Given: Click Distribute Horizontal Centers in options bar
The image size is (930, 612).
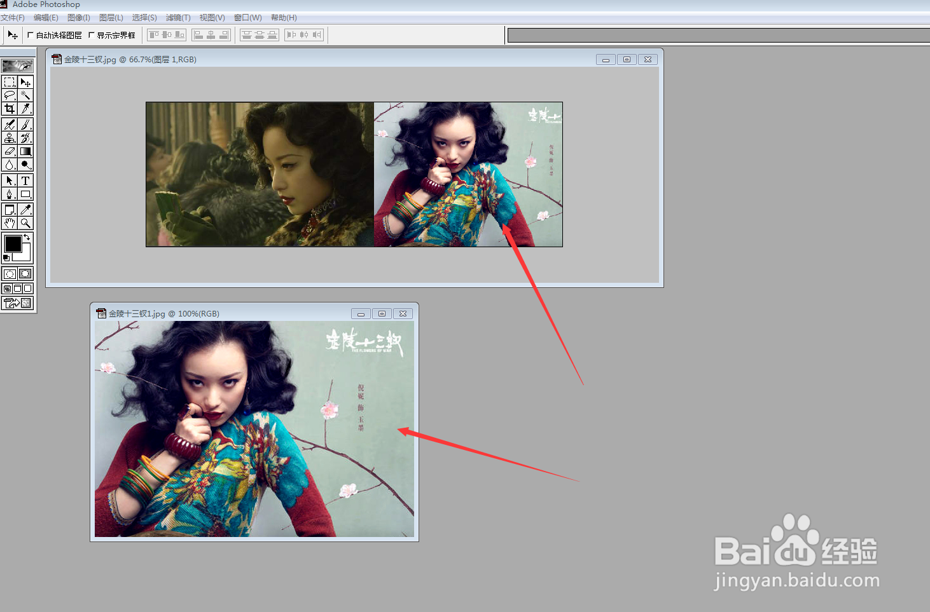Looking at the screenshot, I should [304, 34].
